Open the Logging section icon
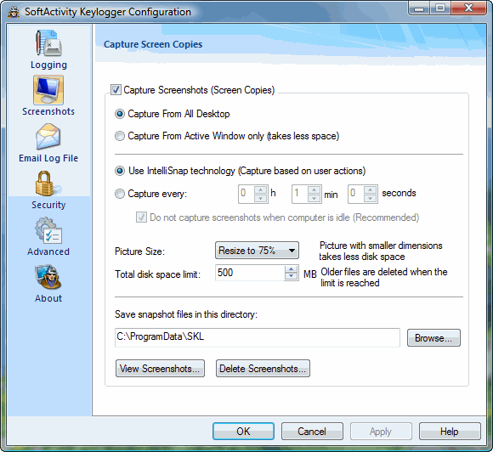 click(48, 44)
